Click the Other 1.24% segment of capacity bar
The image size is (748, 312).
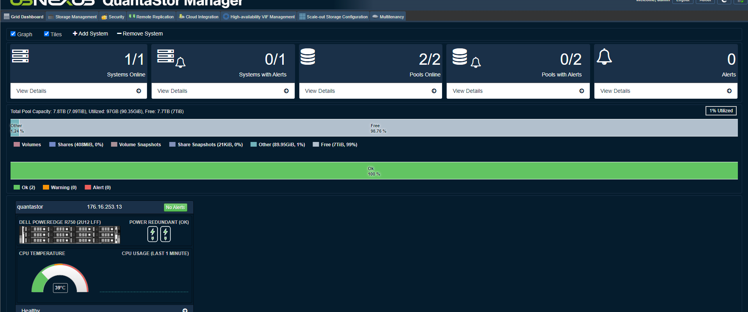[x=15, y=128]
